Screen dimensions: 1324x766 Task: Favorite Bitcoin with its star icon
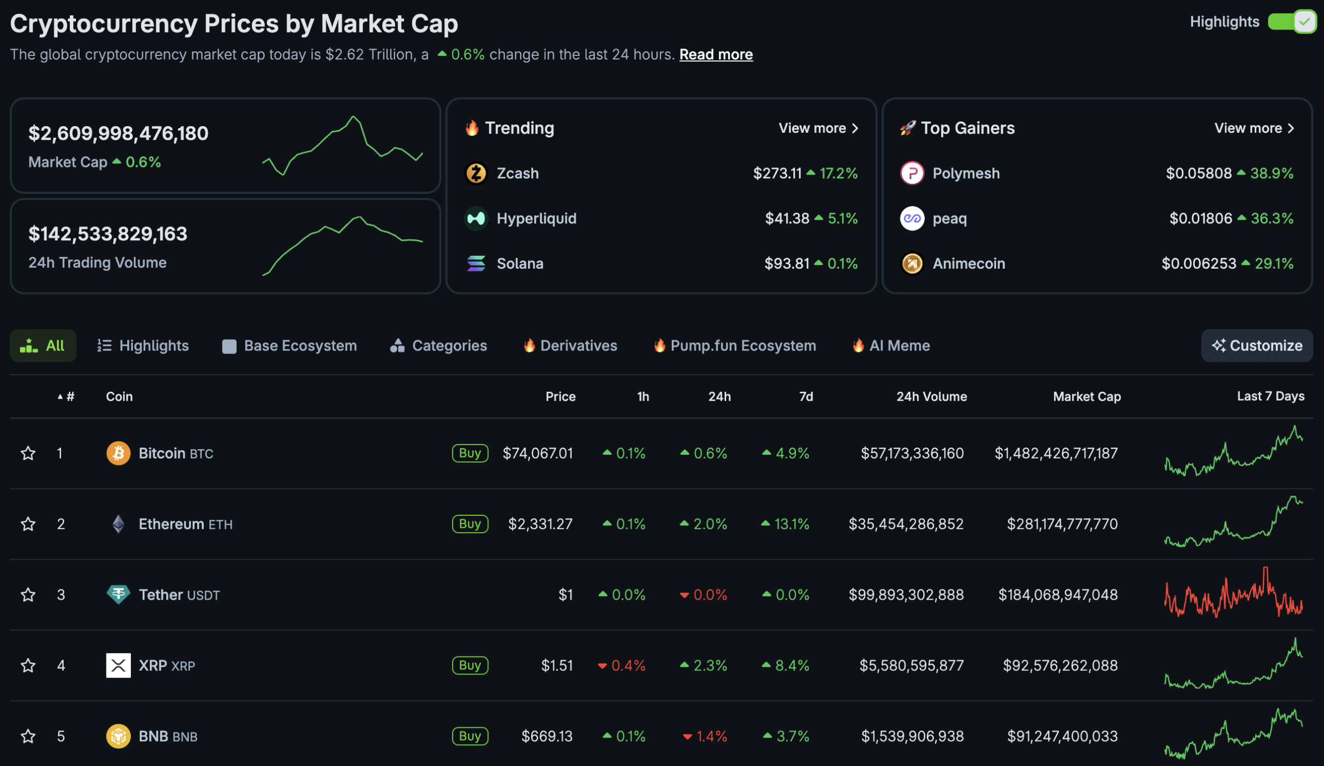(28, 453)
